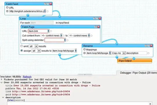Select the Pipe Output module
157x105 pixels.
tap(135, 61)
